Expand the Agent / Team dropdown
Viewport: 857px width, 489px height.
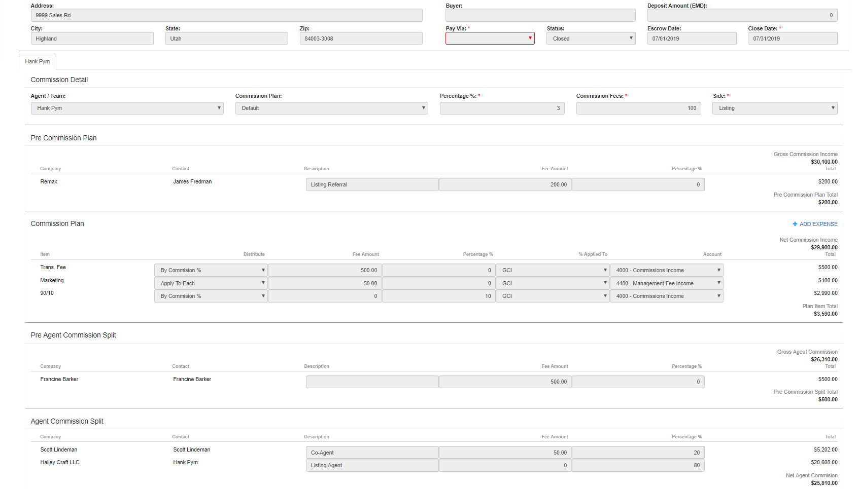[x=127, y=108]
